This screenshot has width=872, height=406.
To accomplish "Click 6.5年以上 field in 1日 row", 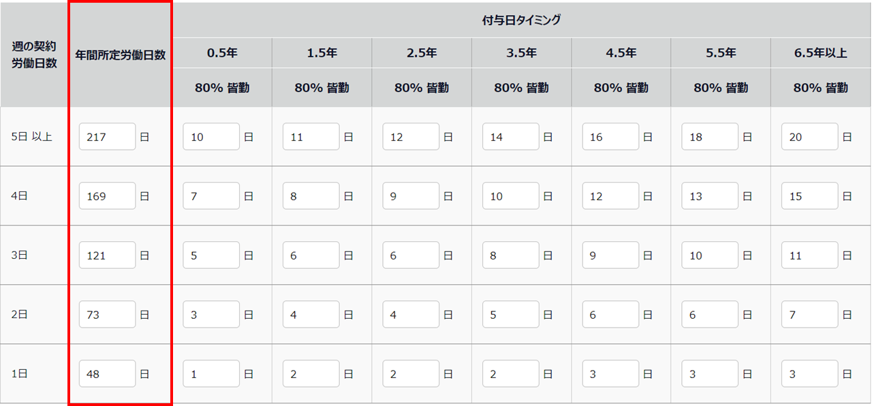I will click(x=810, y=374).
